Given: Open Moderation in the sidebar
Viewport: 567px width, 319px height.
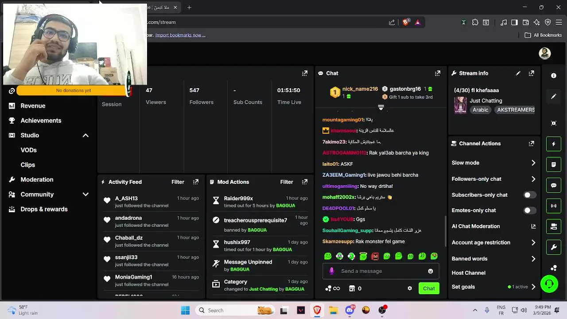Looking at the screenshot, I should tap(37, 179).
